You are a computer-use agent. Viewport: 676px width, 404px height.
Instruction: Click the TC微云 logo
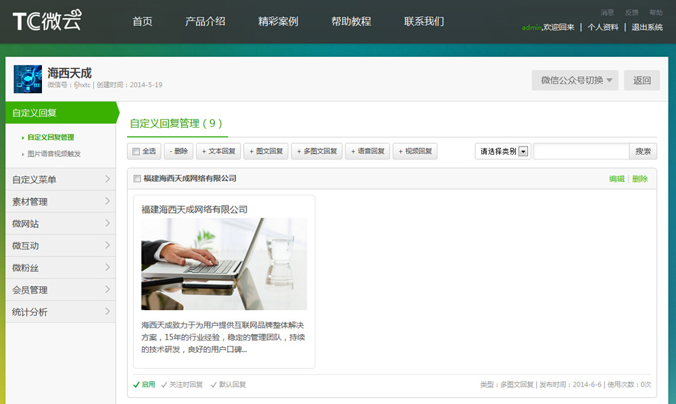(47, 21)
